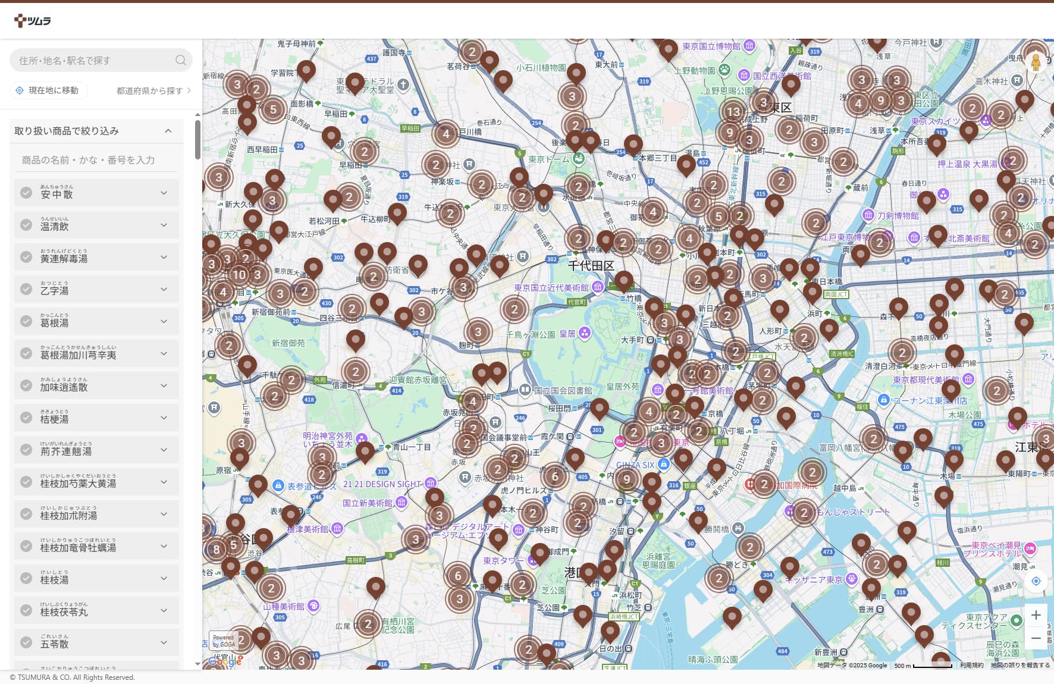
Task: Zoom in on the map
Action: click(x=1036, y=615)
